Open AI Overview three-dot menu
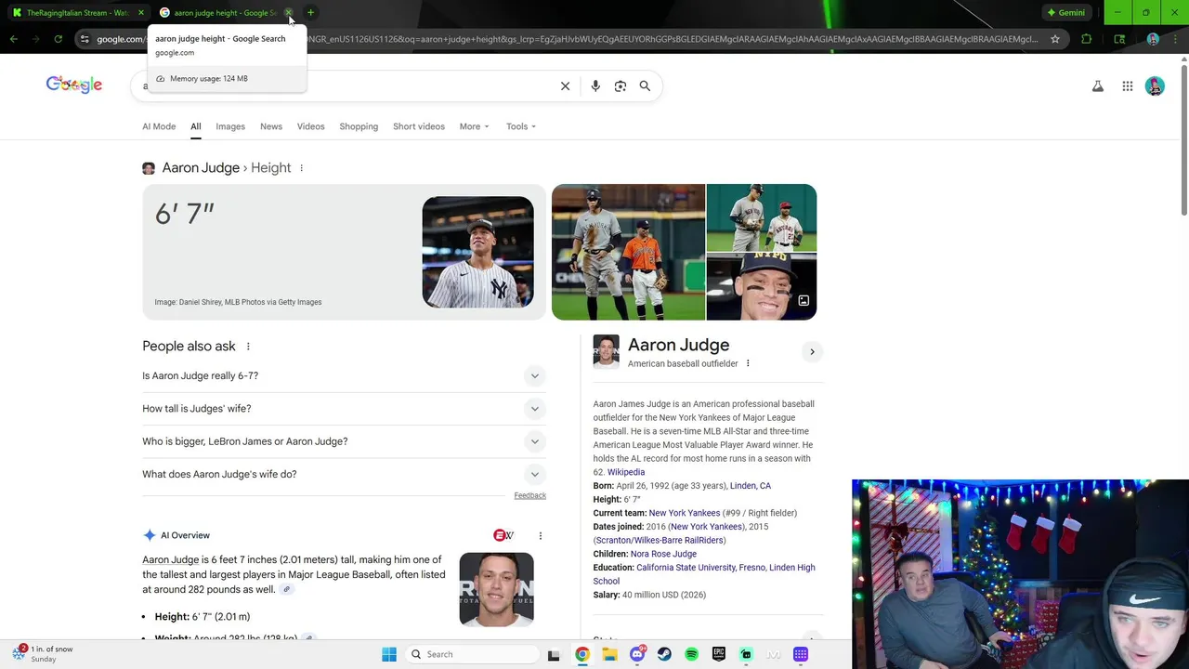Screen dimensions: 1189x669 pyautogui.click(x=540, y=536)
